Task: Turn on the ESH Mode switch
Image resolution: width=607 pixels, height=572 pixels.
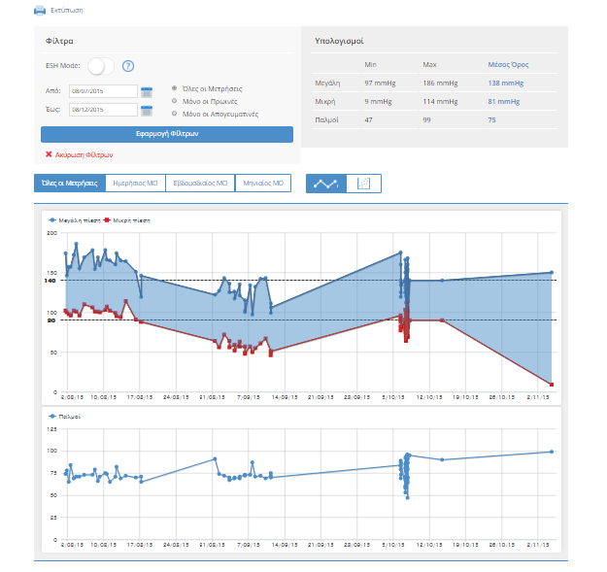Action: [x=100, y=66]
